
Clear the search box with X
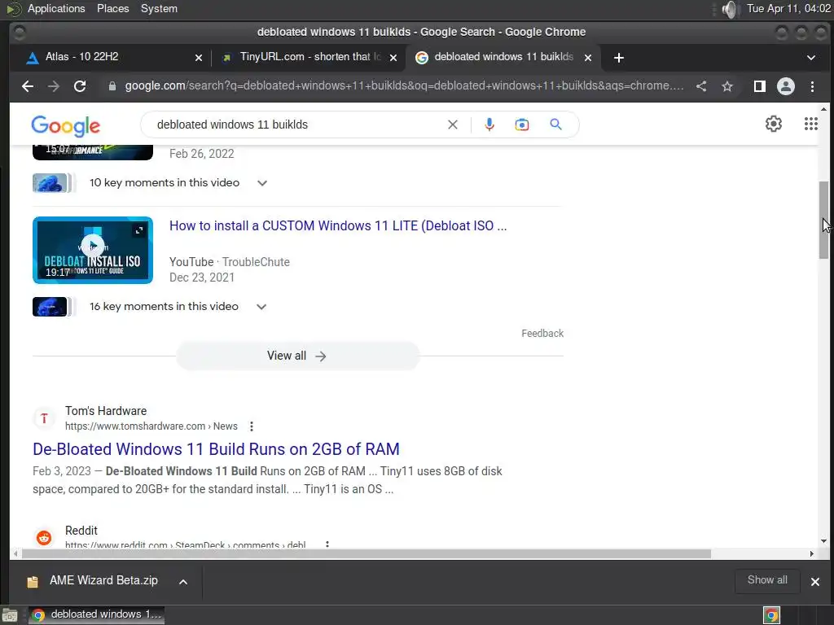pos(453,125)
